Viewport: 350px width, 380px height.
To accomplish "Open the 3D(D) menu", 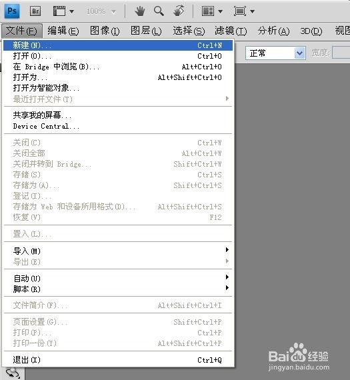I will (x=311, y=31).
